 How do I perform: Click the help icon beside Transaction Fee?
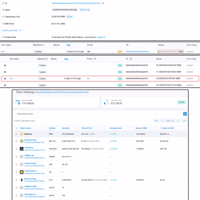[x=3, y=17]
